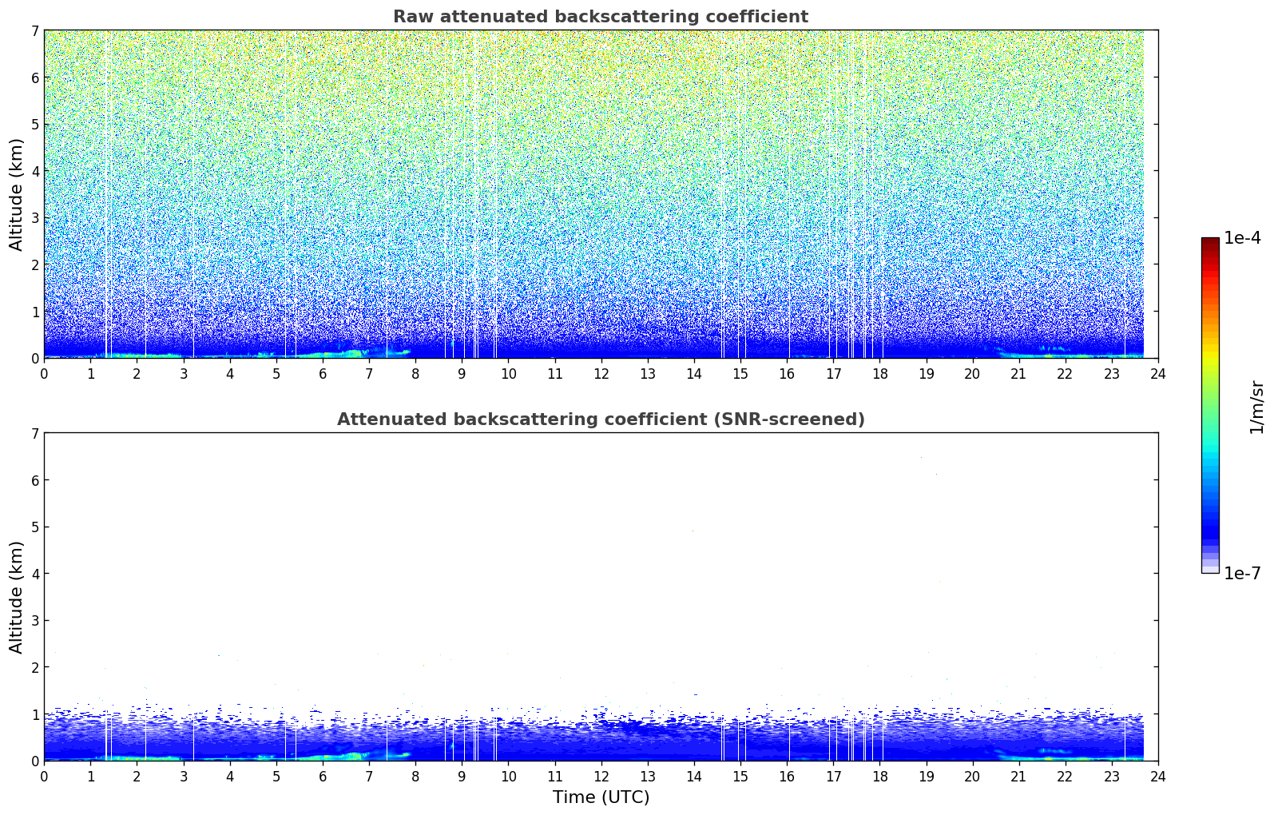1274x815 pixels.
Task: Click hour 12 tick on bottom time axis
Action: coord(601,777)
